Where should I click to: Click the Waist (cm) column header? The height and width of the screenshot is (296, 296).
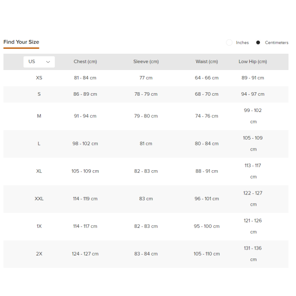207,62
